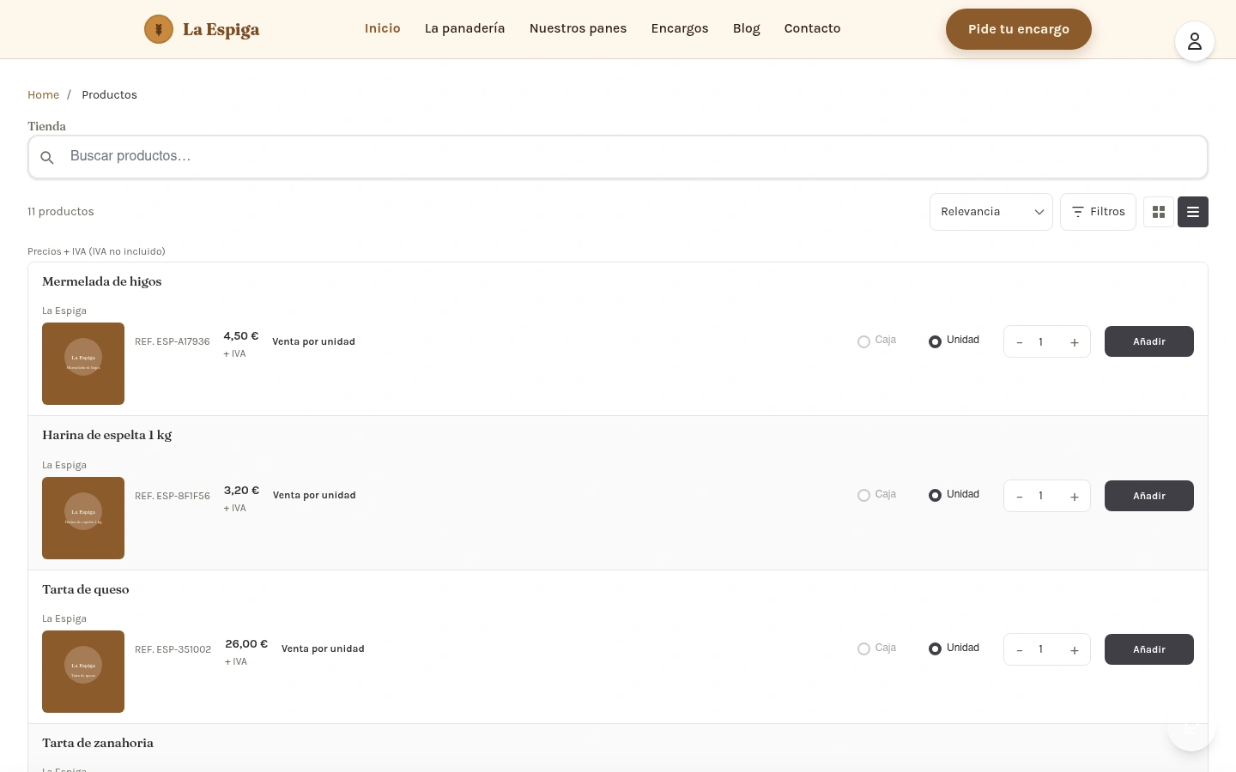This screenshot has height=772, width=1236.
Task: Switch to list view layout
Action: [x=1193, y=212]
